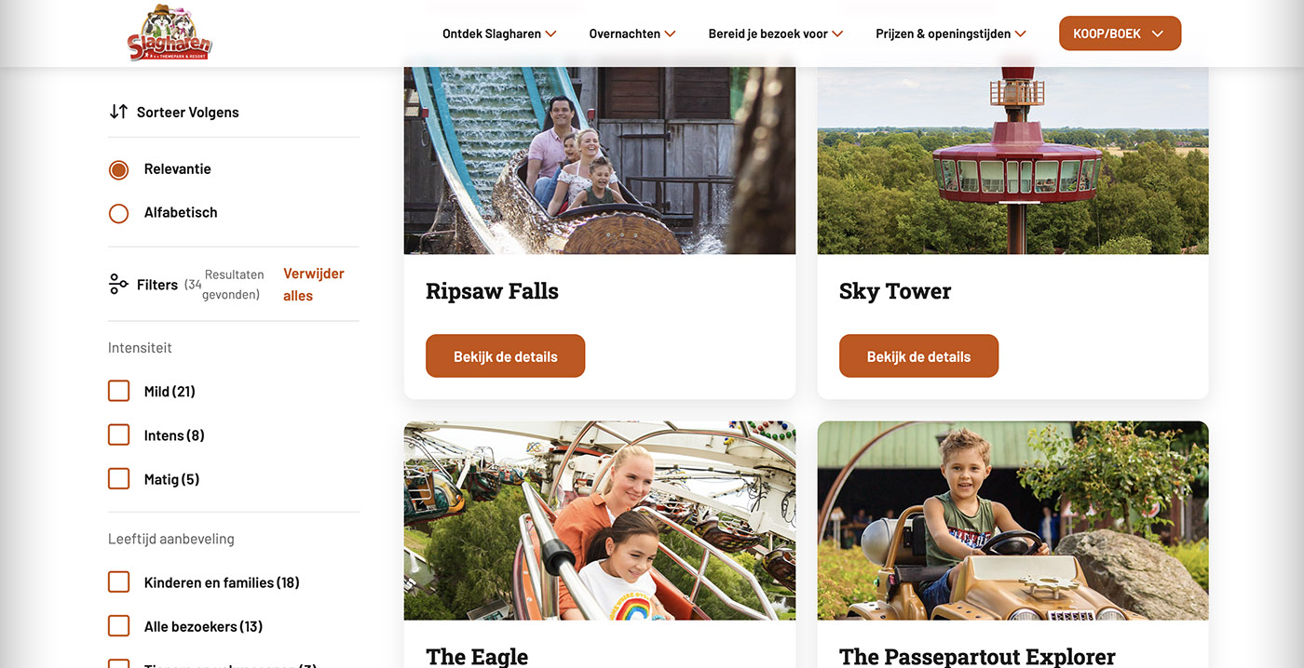The width and height of the screenshot is (1304, 668).
Task: Open the Eagle ride photo
Action: (600, 521)
